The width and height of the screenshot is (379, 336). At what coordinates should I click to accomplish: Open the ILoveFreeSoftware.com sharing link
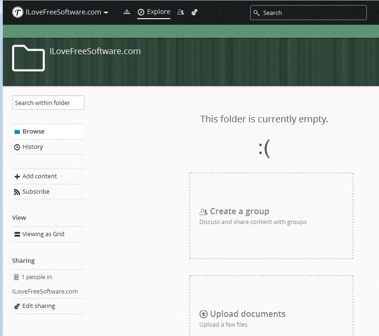(x=45, y=292)
